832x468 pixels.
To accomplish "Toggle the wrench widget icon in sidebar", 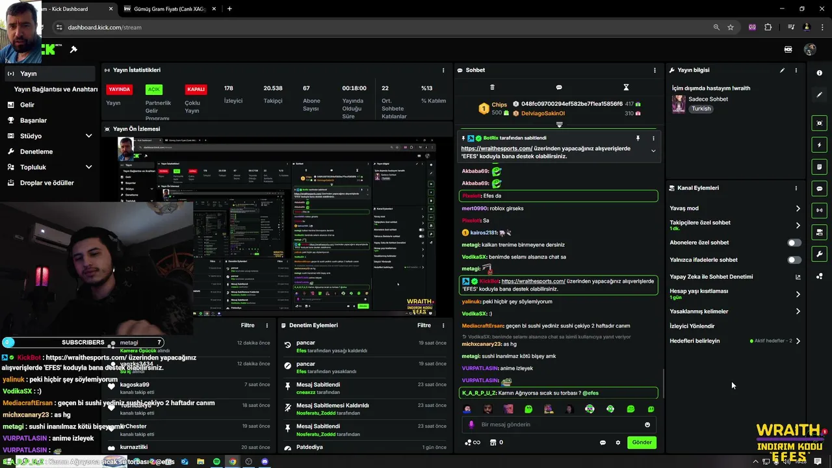I will click(820, 254).
